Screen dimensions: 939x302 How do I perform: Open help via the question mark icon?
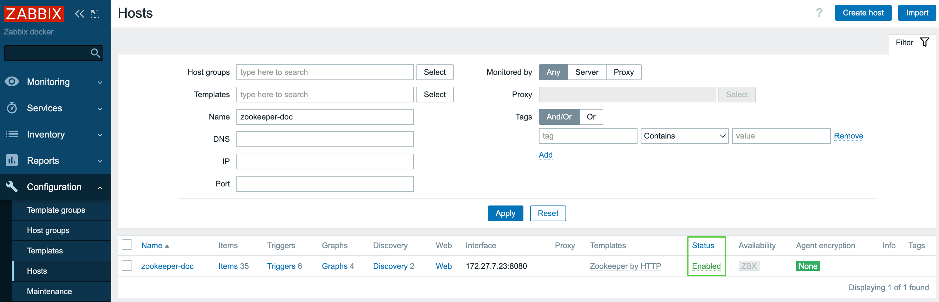point(819,13)
